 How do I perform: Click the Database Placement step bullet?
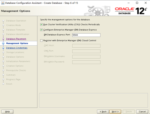point(3,39)
